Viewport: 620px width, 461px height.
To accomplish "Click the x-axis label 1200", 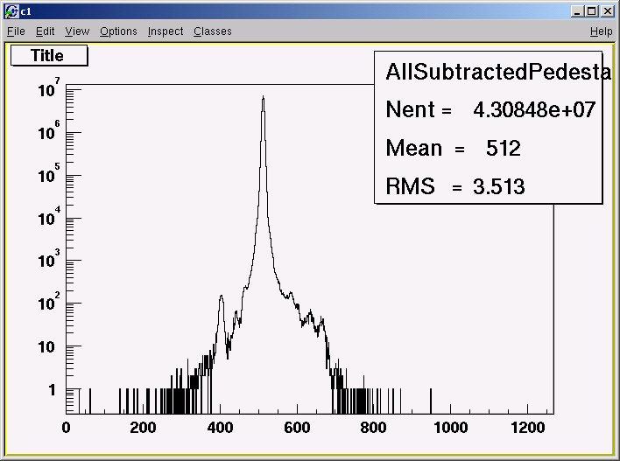I will coord(528,428).
